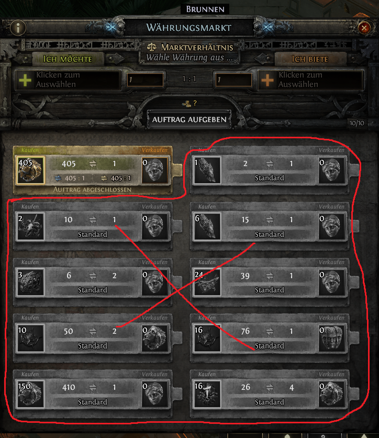Click swap arrows in the 39:1 order
The height and width of the screenshot is (438, 379).
(x=270, y=276)
